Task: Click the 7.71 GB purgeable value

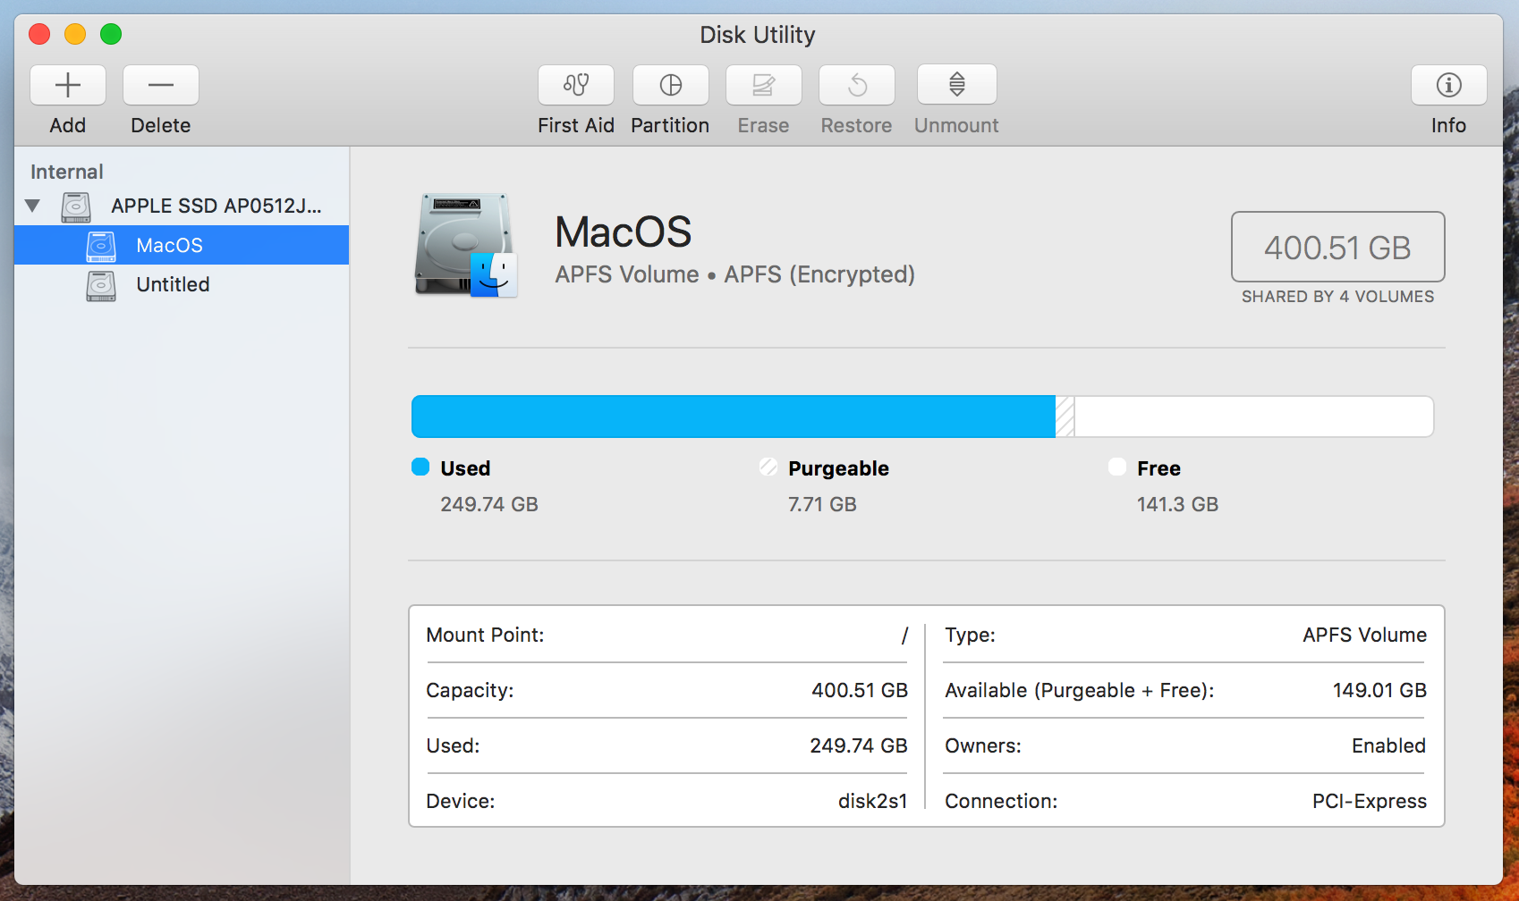Action: click(822, 504)
